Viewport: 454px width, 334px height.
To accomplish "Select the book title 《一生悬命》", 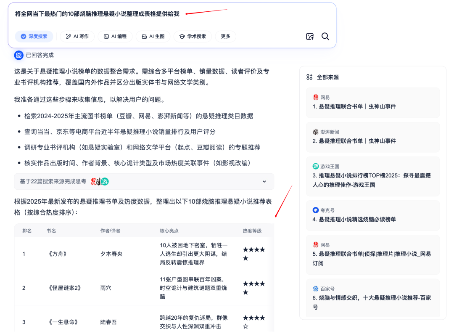I will coord(63,322).
